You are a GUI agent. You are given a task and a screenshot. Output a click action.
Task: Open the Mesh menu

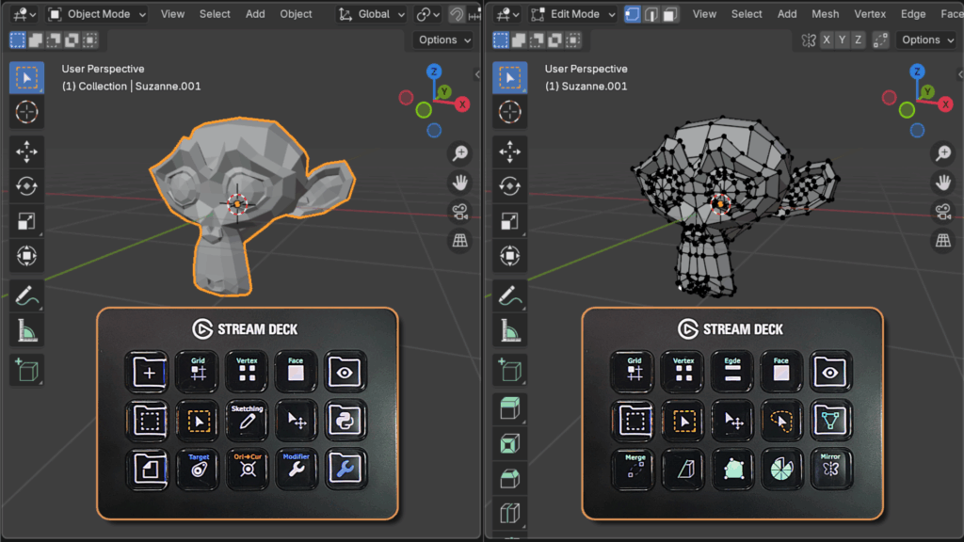point(825,14)
